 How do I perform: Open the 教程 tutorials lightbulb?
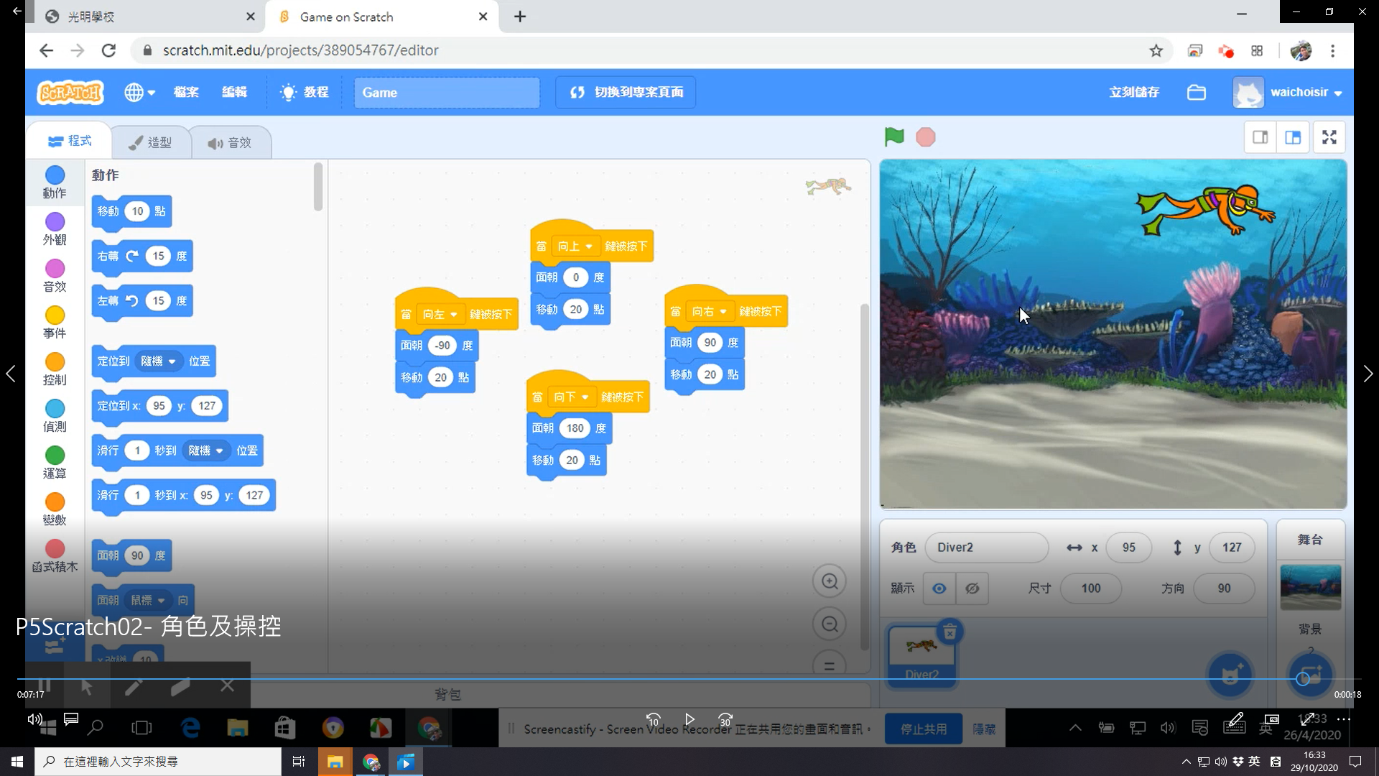pos(305,92)
